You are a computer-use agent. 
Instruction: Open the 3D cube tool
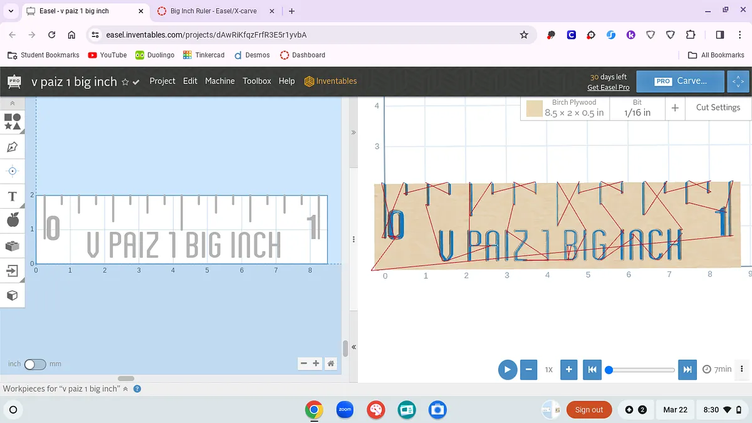click(13, 295)
